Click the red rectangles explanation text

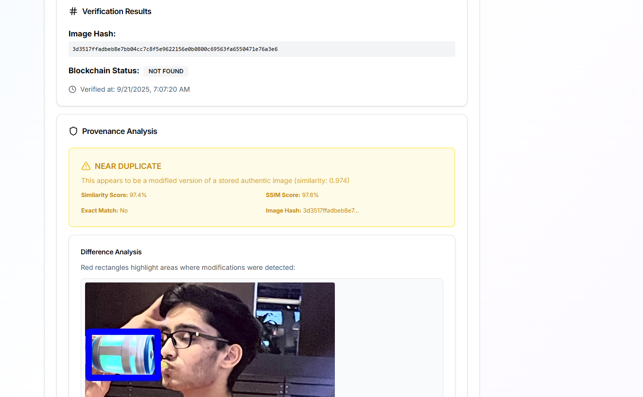point(188,267)
